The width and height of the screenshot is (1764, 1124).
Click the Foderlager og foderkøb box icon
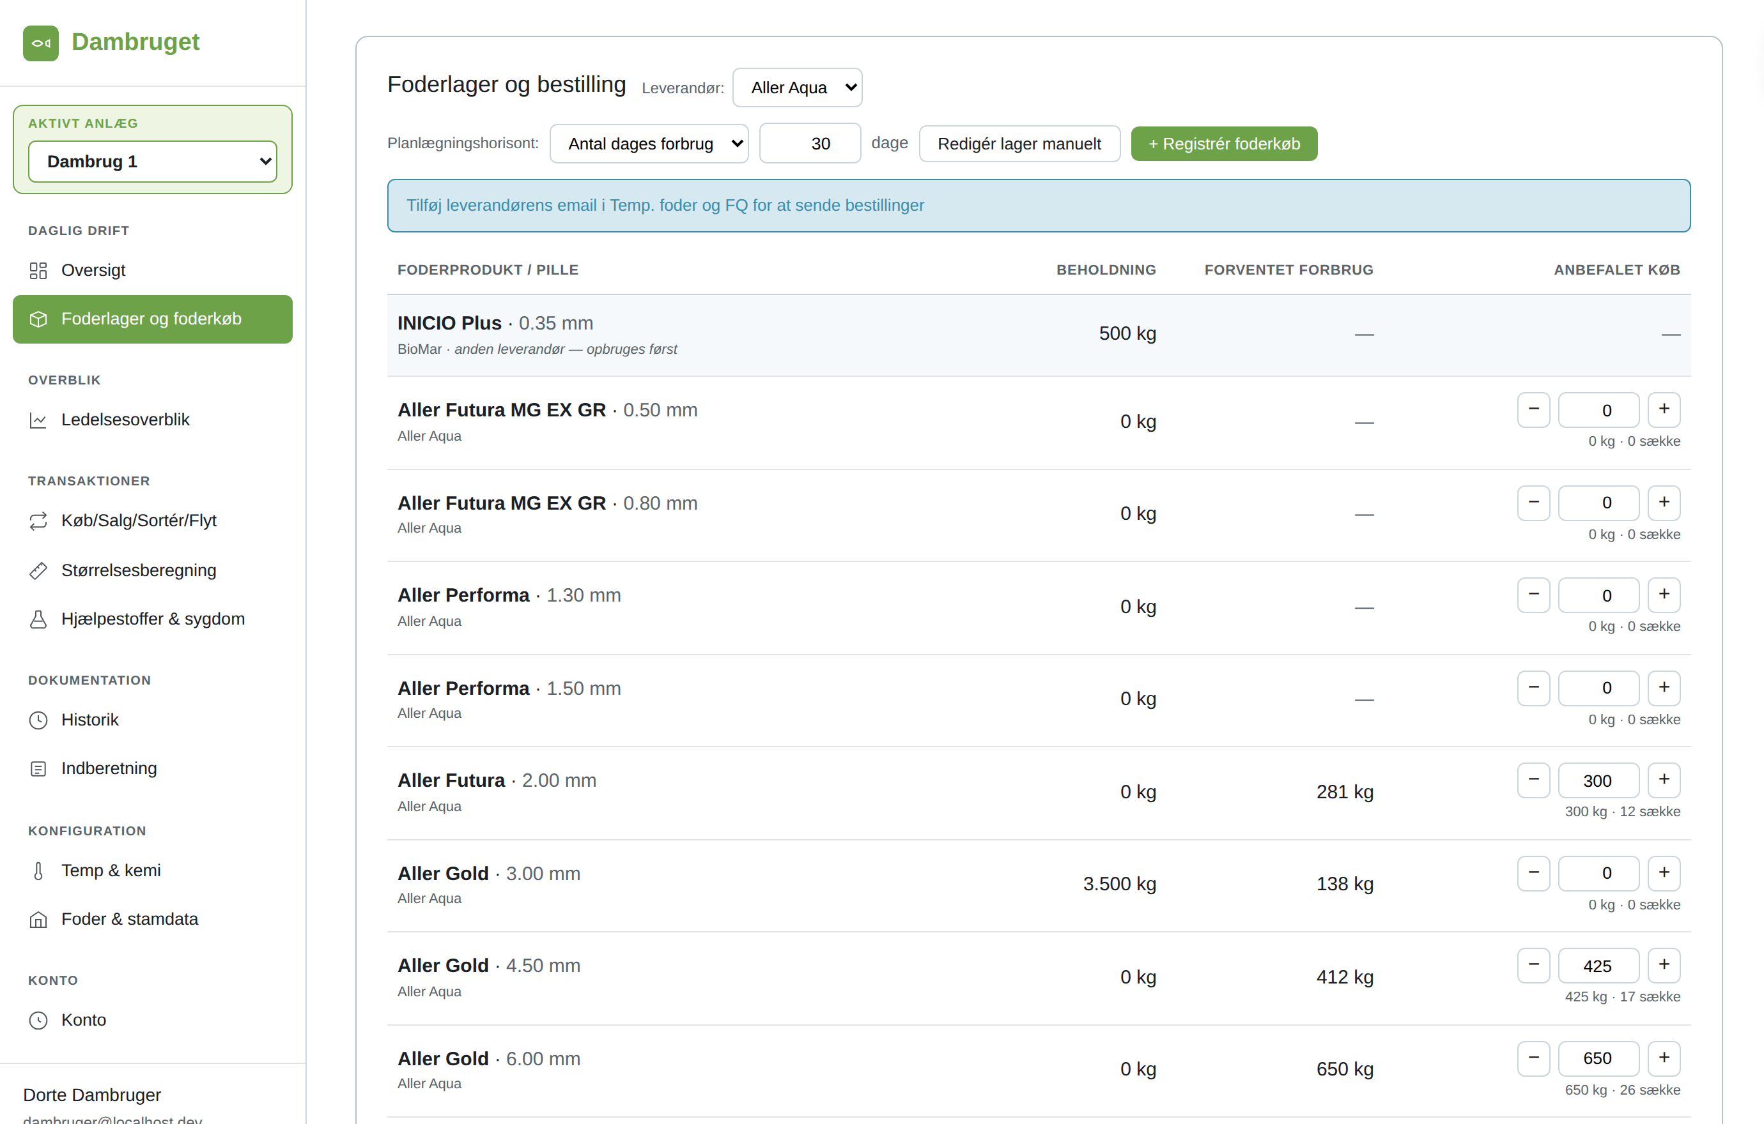point(38,319)
